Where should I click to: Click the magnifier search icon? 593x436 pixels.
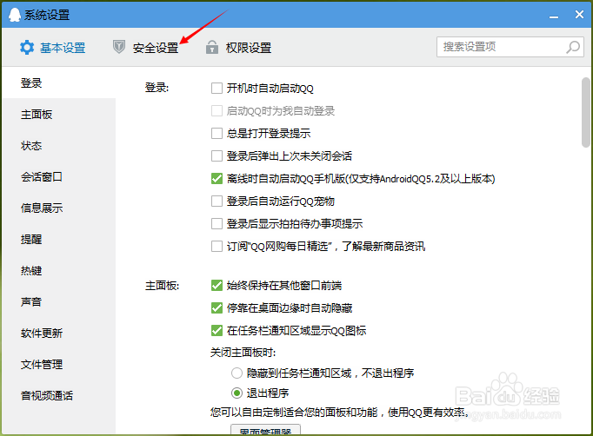pos(573,47)
